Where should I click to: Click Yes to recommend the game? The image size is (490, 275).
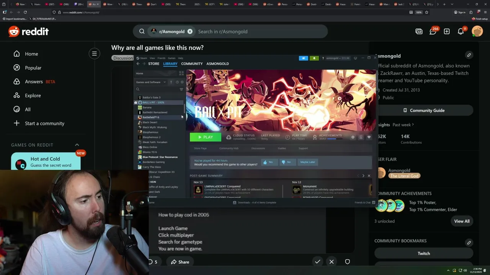click(x=269, y=162)
